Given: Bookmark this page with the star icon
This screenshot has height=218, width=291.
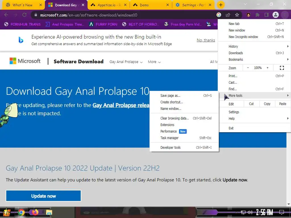Looking at the screenshot, I should (x=237, y=15).
